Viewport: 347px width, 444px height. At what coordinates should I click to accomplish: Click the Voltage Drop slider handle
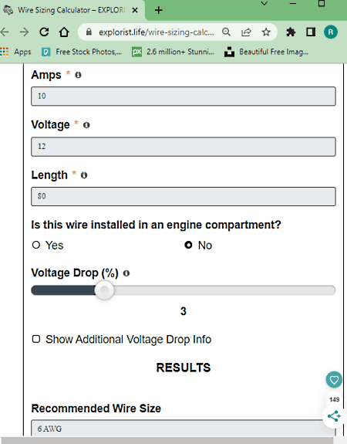[104, 290]
